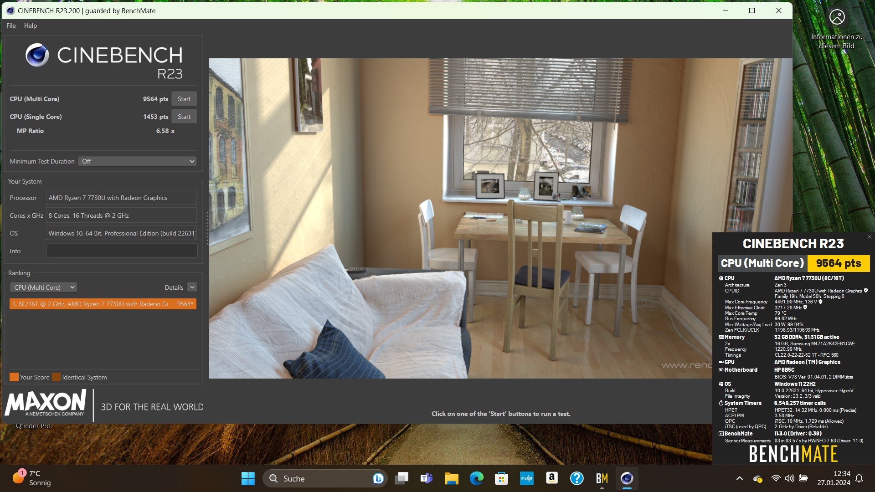Click the Cinebench title bar icon
The image size is (875, 492).
[x=10, y=10]
